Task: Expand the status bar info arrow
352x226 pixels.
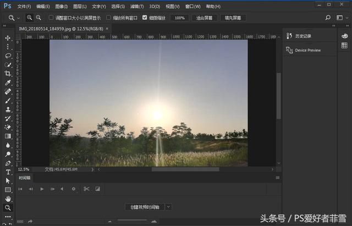Action: coord(92,169)
